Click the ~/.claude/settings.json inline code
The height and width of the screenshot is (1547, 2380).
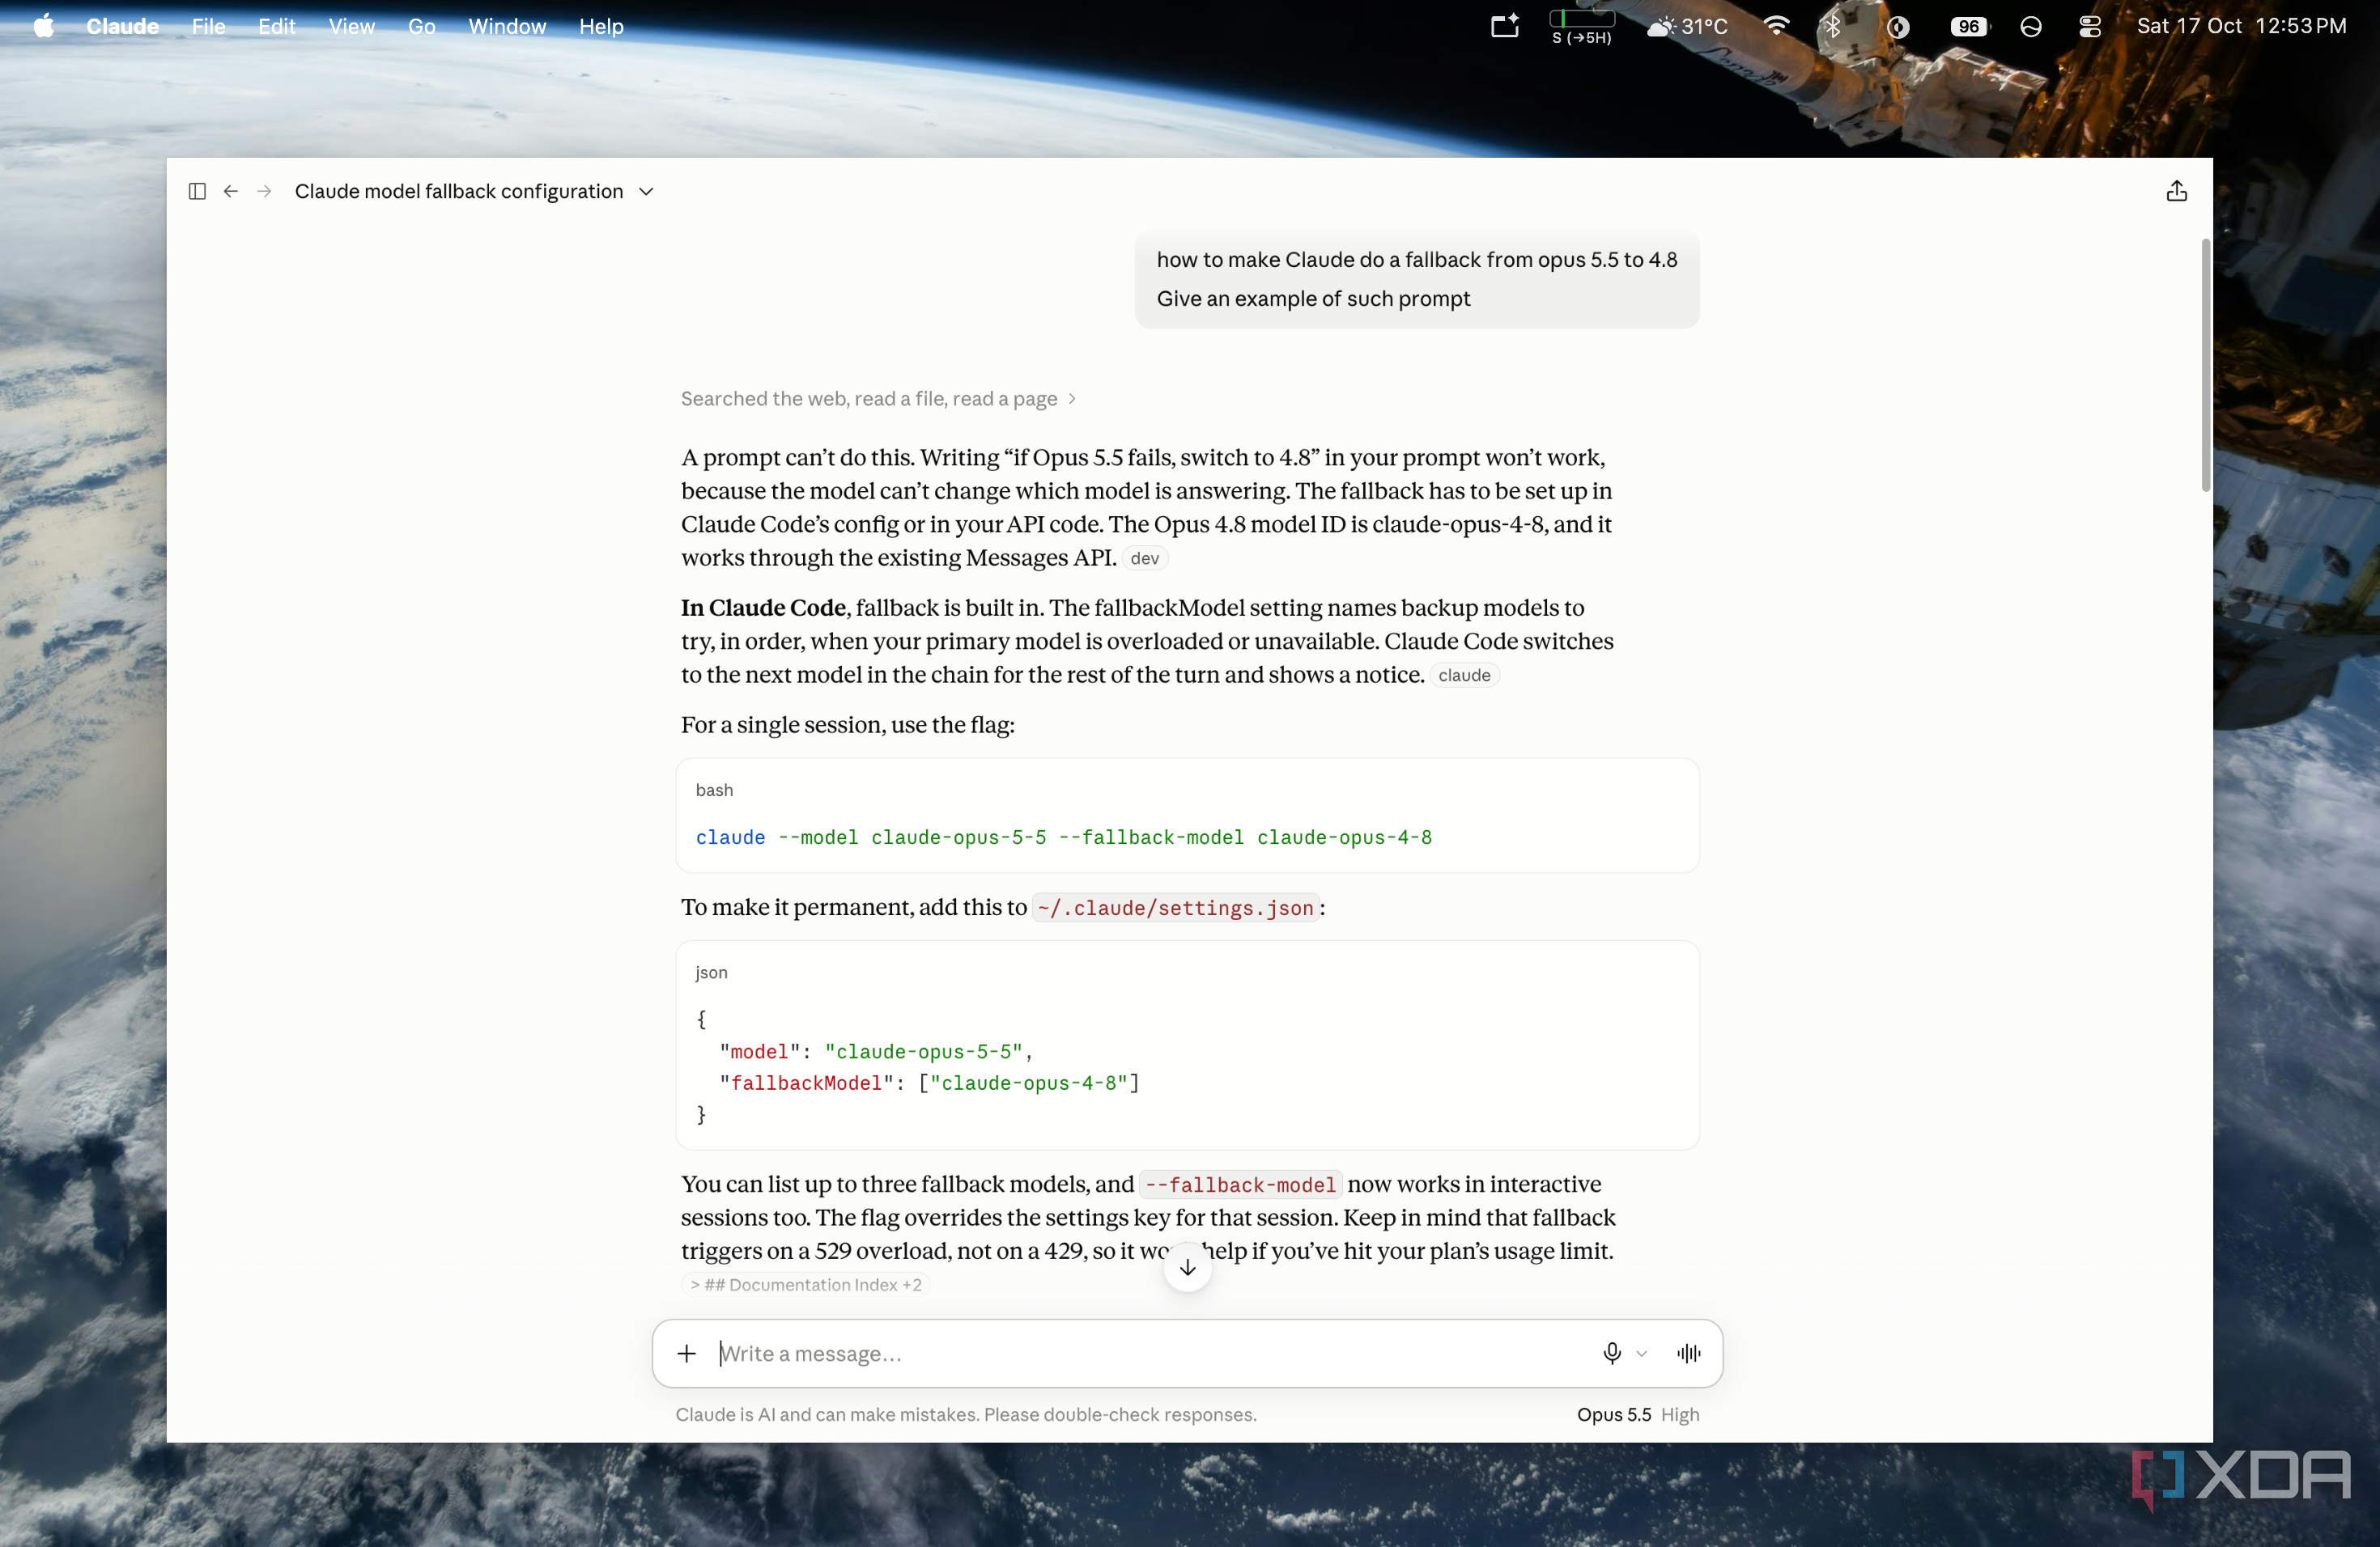(x=1175, y=908)
